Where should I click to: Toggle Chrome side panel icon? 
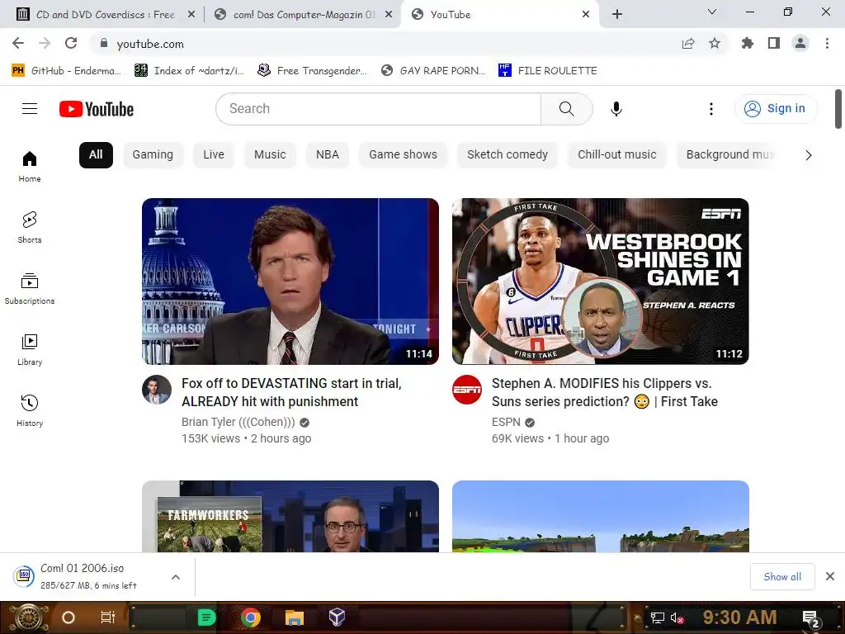[774, 43]
